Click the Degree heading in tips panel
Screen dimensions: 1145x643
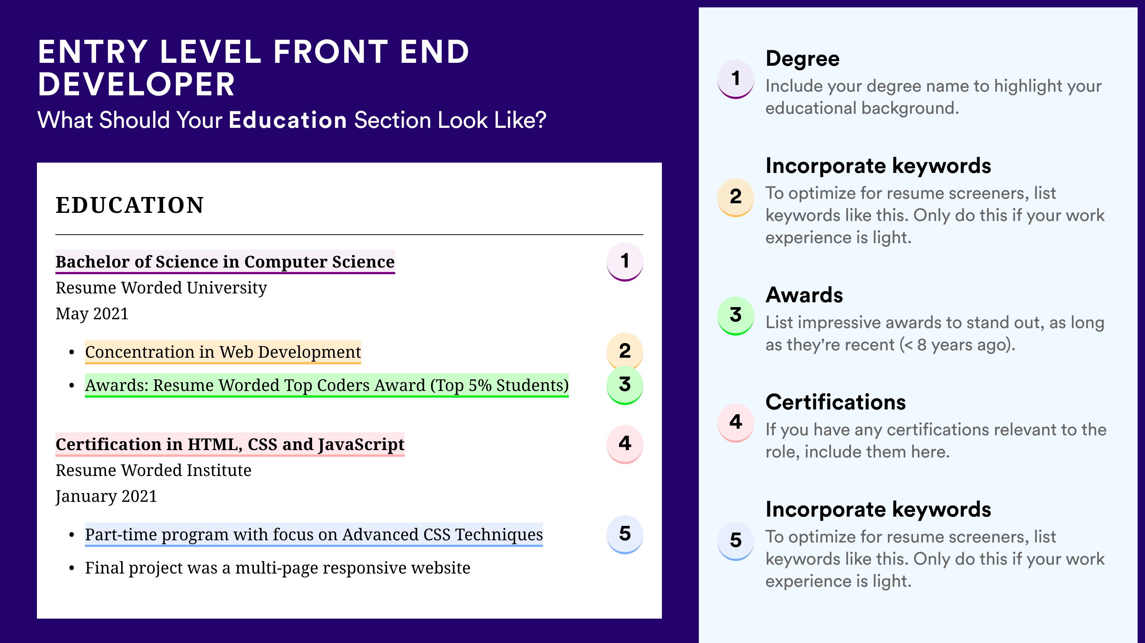(x=802, y=59)
